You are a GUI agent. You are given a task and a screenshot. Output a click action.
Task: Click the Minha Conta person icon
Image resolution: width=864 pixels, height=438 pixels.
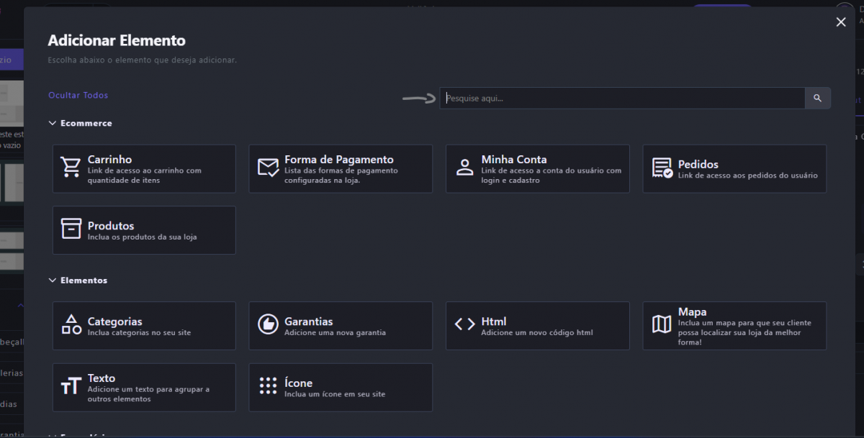tap(464, 168)
